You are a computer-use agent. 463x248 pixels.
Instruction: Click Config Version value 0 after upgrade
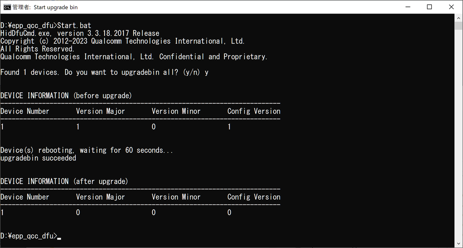pos(229,213)
